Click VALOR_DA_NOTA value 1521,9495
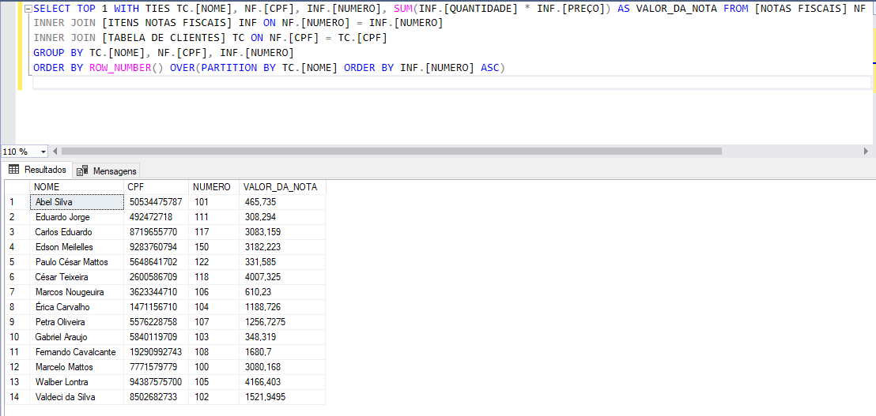Screen dimensions: 876x416 coord(282,398)
